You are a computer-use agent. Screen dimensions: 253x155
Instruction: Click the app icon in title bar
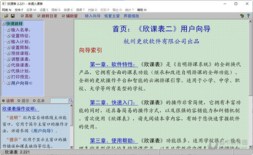4,3
